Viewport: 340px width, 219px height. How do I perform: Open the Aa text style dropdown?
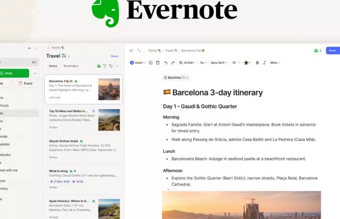(x=203, y=63)
